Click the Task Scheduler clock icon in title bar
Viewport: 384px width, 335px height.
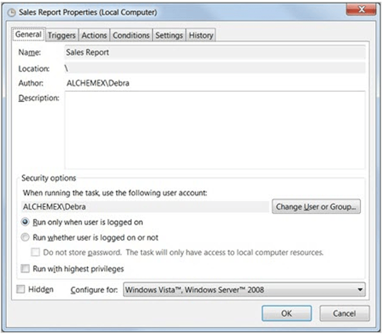(12, 12)
